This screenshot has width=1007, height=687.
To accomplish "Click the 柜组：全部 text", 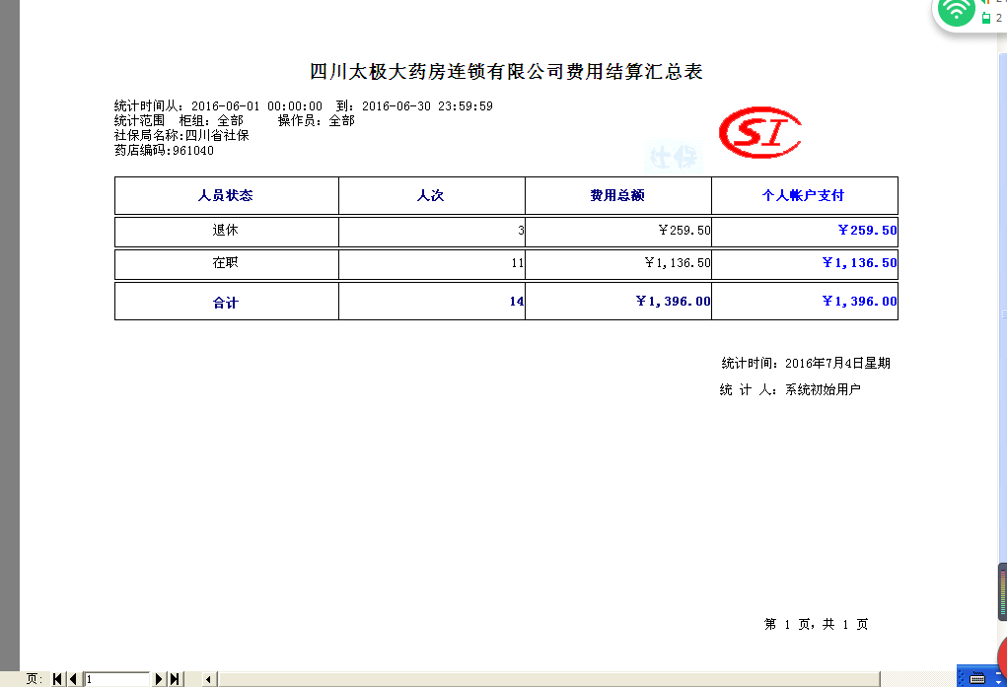I will pyautogui.click(x=211, y=120).
